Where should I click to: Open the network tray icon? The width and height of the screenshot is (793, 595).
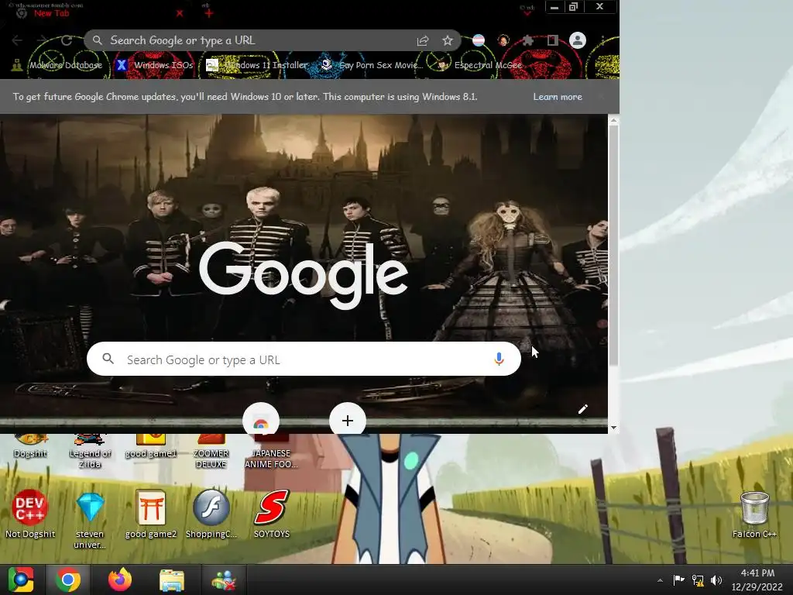pyautogui.click(x=698, y=580)
